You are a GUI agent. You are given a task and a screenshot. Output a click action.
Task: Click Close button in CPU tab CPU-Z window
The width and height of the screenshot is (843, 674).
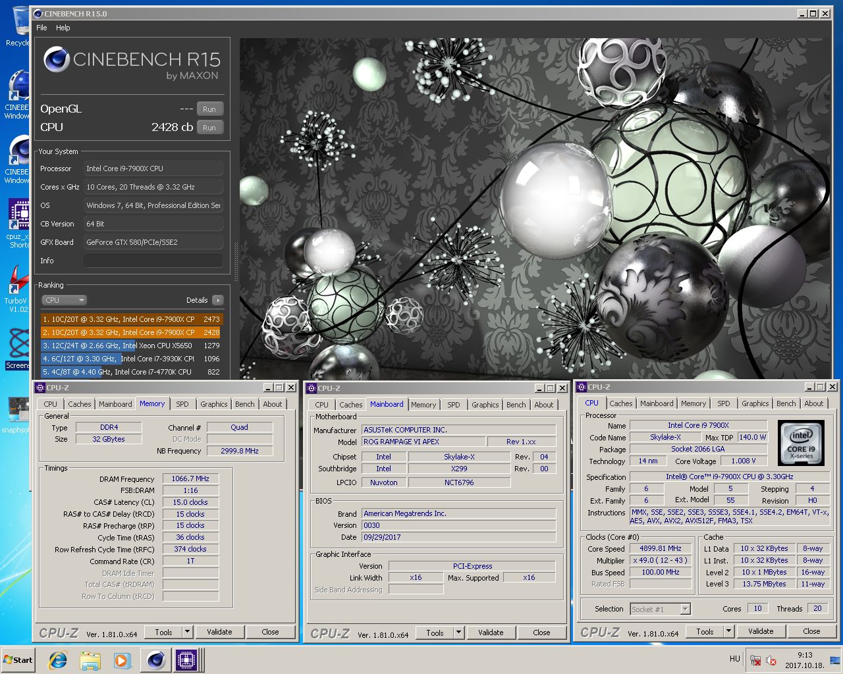[811, 631]
